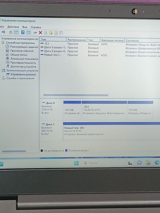Toggle the Show/Hide Action Pane toolbar icon
This screenshot has width=160, height=213.
point(28,33)
